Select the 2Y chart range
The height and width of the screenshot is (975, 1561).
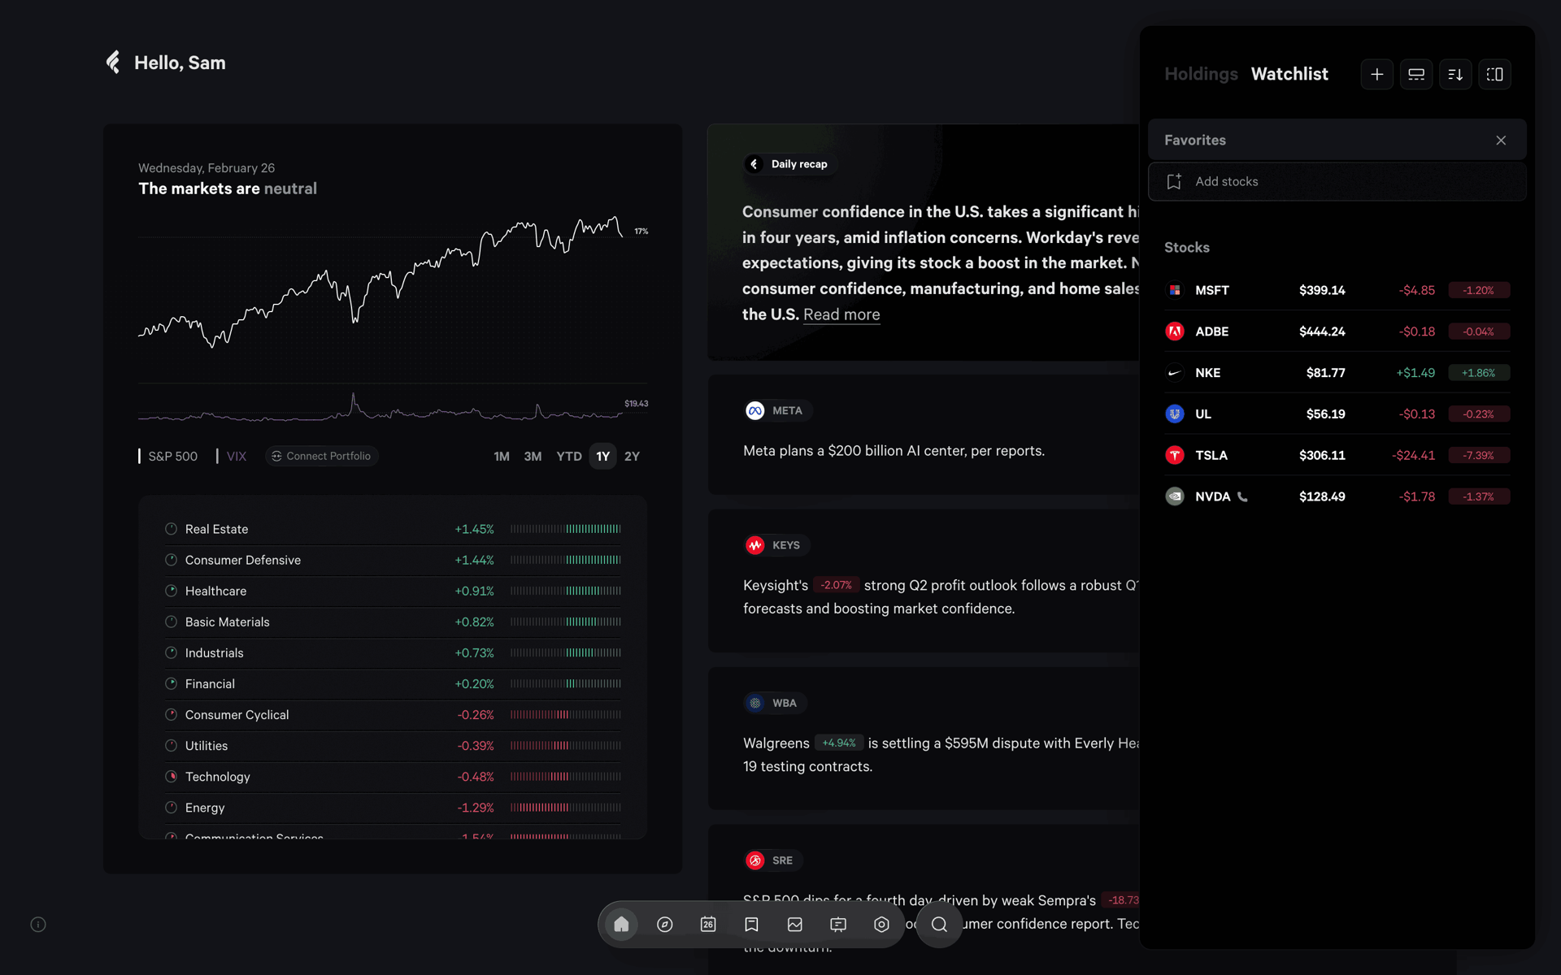632,456
